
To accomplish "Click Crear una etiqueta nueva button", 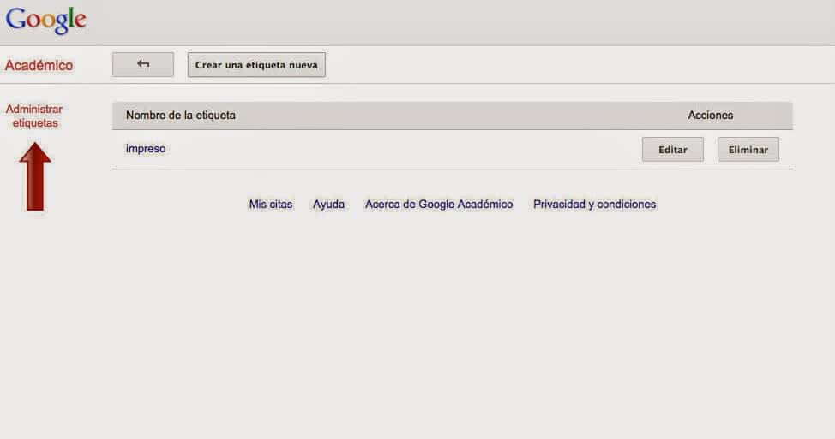I will pos(256,65).
